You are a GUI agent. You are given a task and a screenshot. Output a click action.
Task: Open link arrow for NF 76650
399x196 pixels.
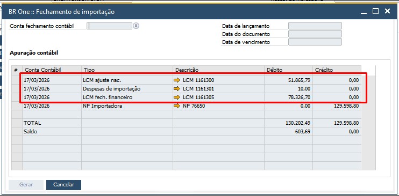click(x=176, y=105)
